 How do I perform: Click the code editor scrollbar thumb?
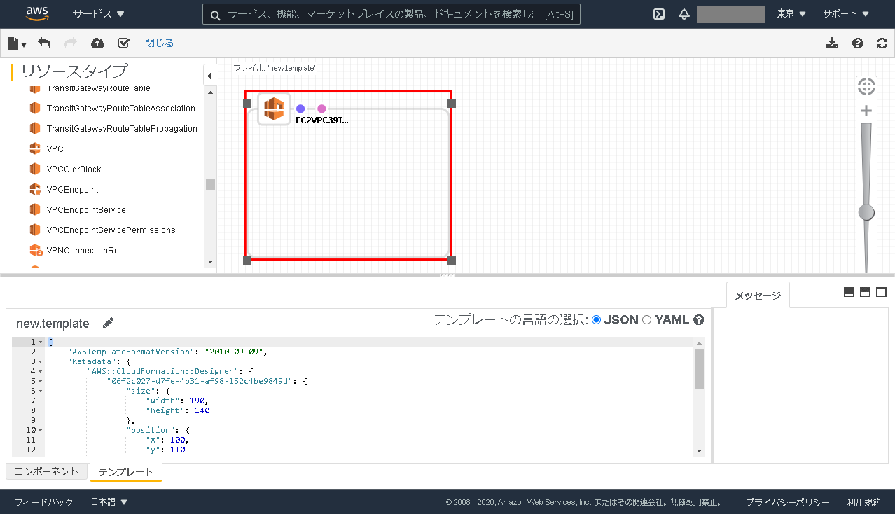[x=699, y=368]
